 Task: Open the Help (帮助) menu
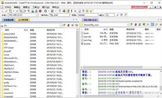55,7
